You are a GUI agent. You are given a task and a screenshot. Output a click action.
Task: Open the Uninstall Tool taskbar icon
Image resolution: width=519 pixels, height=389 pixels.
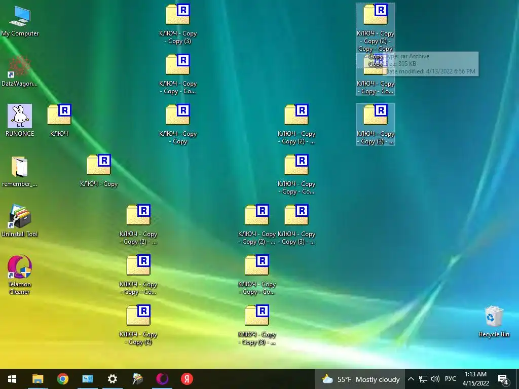(137, 379)
